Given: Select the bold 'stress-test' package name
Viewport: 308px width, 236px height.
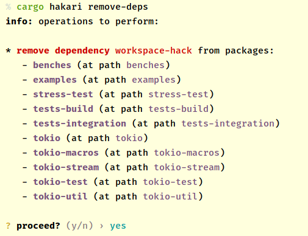Looking at the screenshot, I should coord(63,94).
